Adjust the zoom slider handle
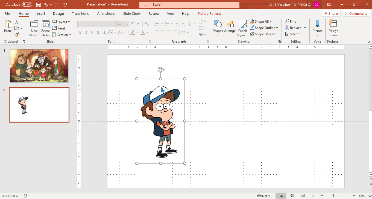The height and width of the screenshot is (199, 372). click(x=333, y=196)
